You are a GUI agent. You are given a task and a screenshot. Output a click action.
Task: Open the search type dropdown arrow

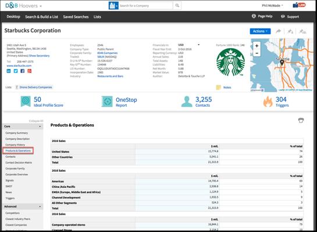tap(117, 6)
